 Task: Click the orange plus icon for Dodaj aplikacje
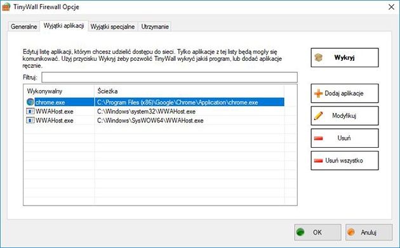tap(318, 93)
